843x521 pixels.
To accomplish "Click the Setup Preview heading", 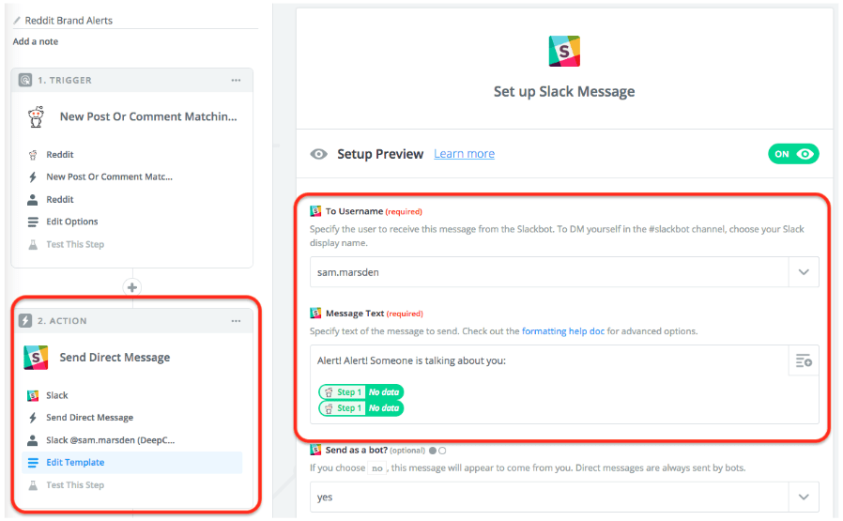I will (x=380, y=154).
